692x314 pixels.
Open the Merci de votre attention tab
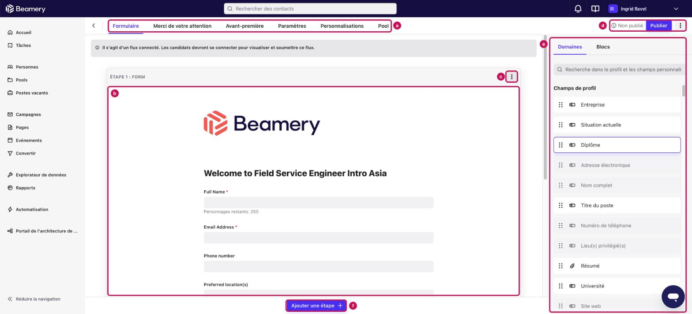click(182, 26)
